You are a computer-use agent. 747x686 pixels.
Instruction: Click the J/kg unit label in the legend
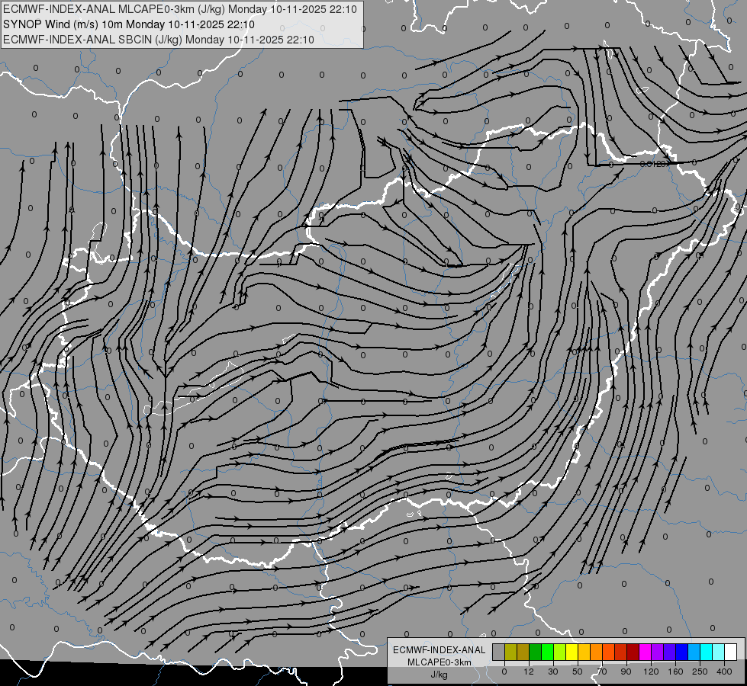click(x=440, y=675)
